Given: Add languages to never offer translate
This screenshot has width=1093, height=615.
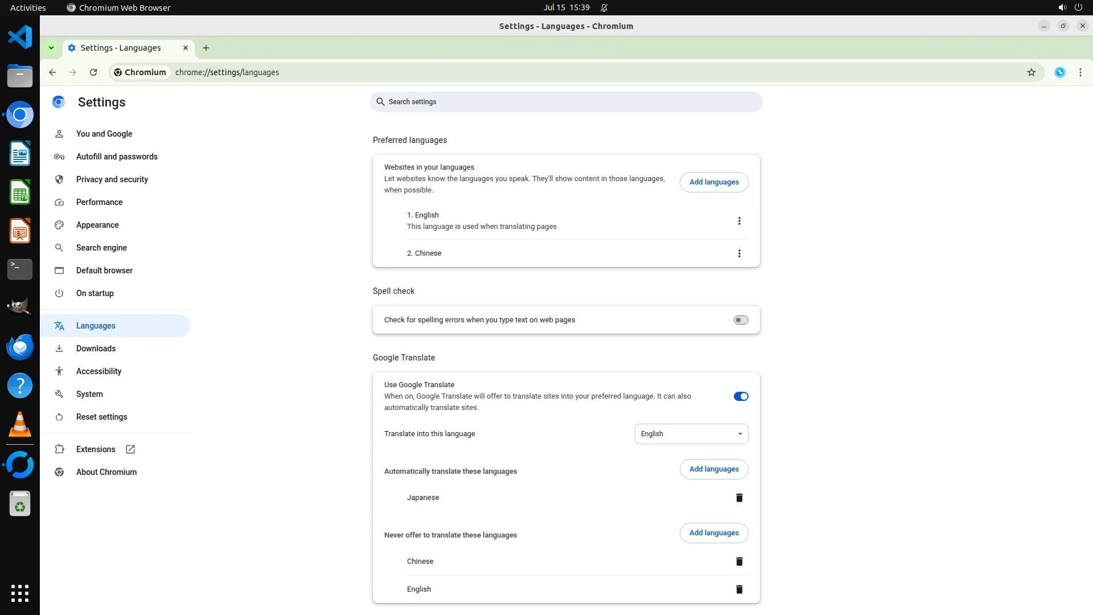Looking at the screenshot, I should click(713, 533).
